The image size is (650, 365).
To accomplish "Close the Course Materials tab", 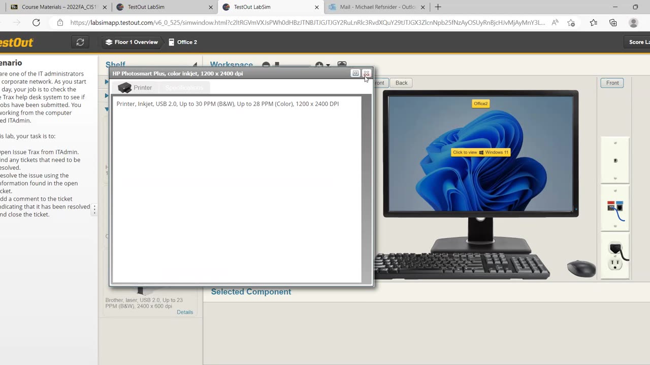I will click(x=105, y=7).
